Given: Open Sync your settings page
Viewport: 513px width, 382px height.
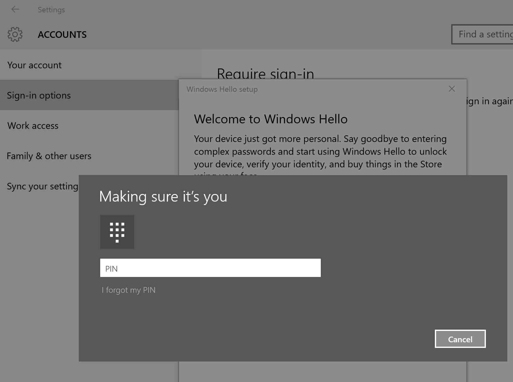Looking at the screenshot, I should (x=43, y=186).
